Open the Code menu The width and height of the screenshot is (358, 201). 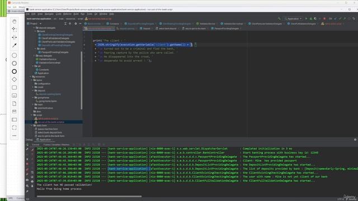pos(58,14)
